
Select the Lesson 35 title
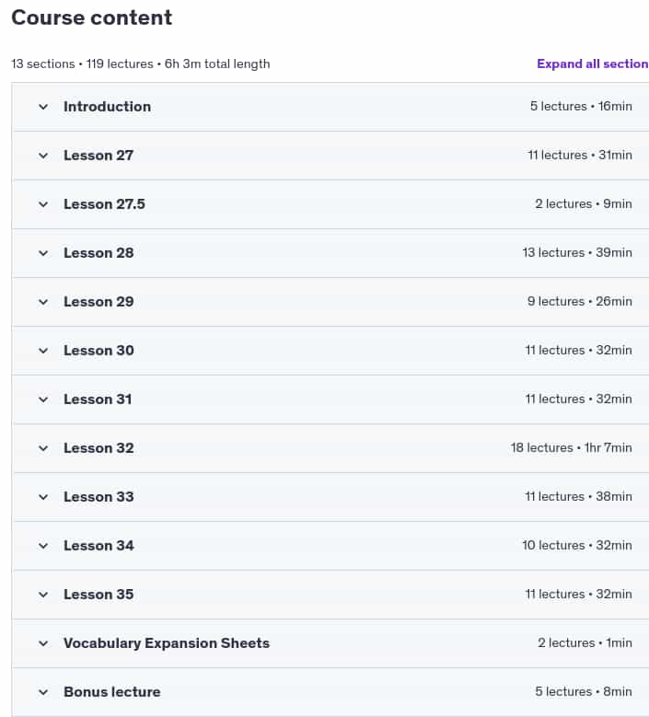click(99, 595)
